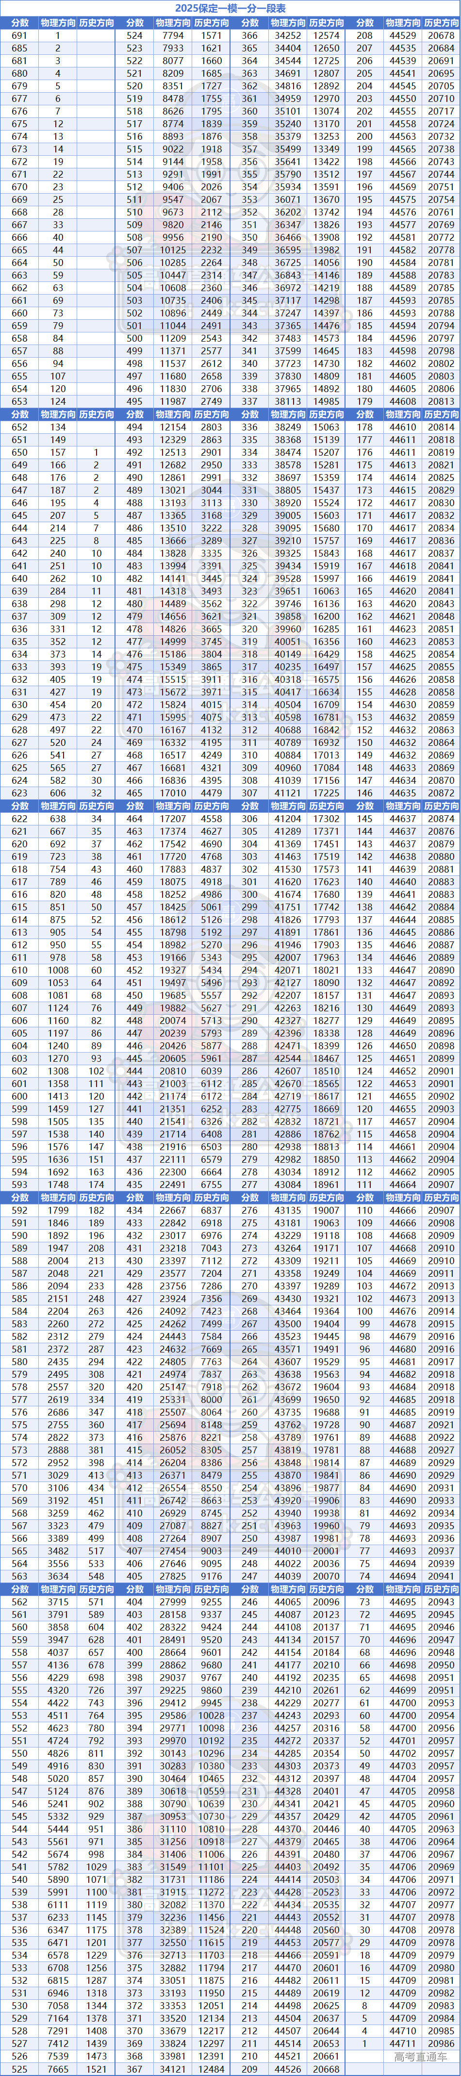
Task: Select physics count 34121 in score 367 row
Action: coord(172,2068)
